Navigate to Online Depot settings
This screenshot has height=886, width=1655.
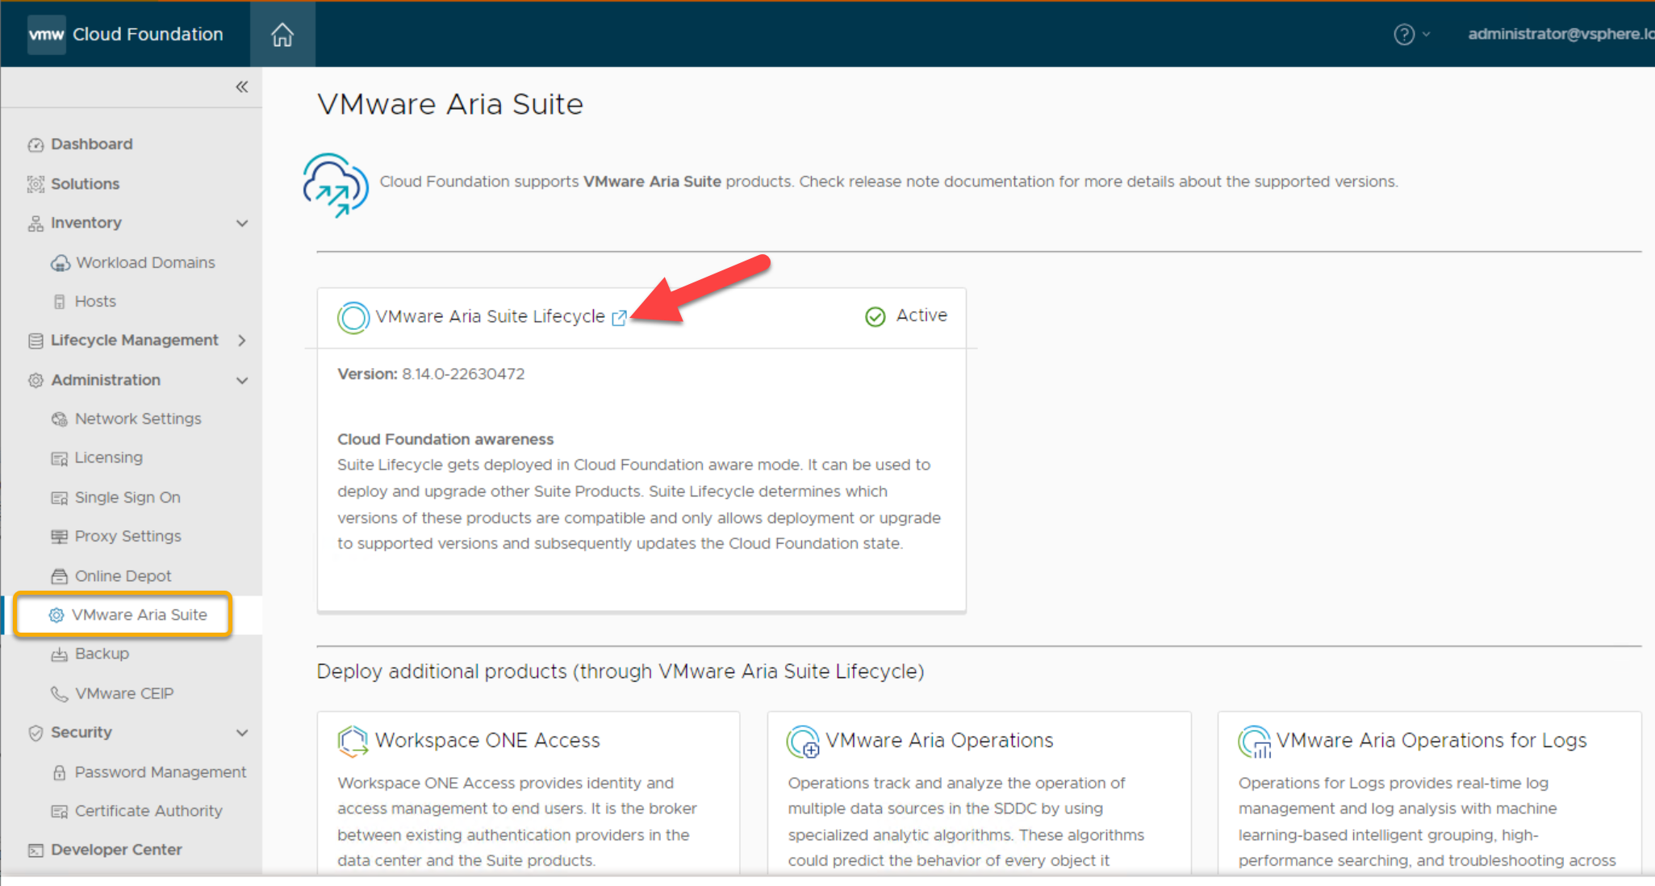[x=123, y=575]
